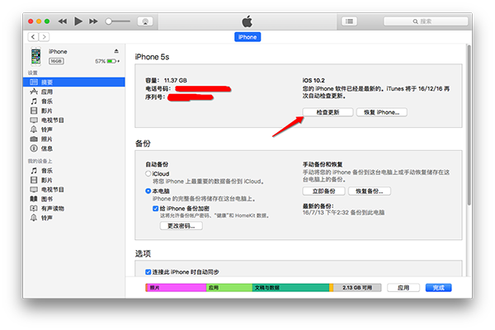This screenshot has width=495, height=330.
Task: Select the iCloud backup radio button
Action: [x=148, y=174]
